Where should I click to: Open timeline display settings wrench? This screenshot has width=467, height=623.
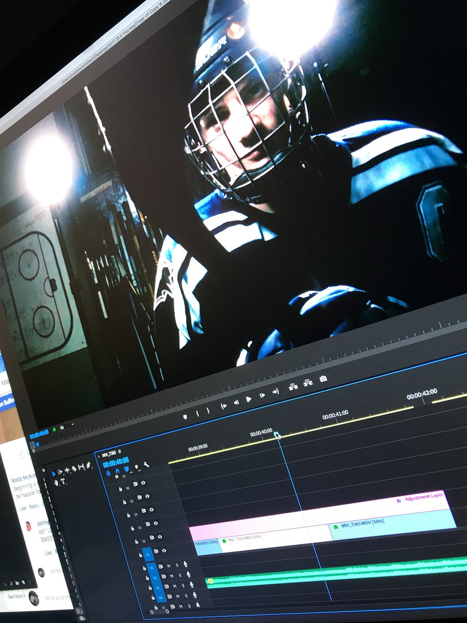(146, 465)
